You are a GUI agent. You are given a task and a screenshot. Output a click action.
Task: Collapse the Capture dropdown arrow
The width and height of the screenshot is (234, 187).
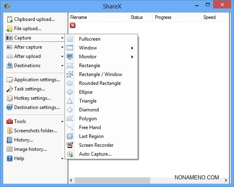tap(62, 38)
